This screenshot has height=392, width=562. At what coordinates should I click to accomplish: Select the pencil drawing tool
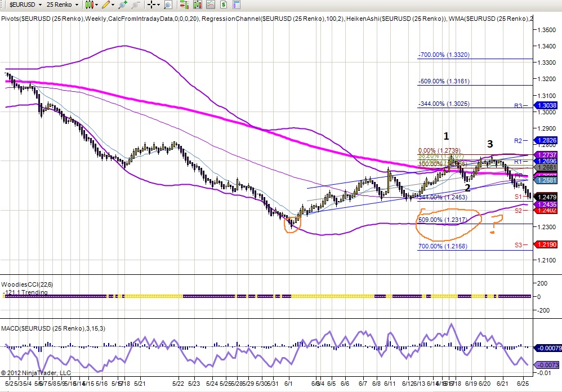(x=106, y=5)
